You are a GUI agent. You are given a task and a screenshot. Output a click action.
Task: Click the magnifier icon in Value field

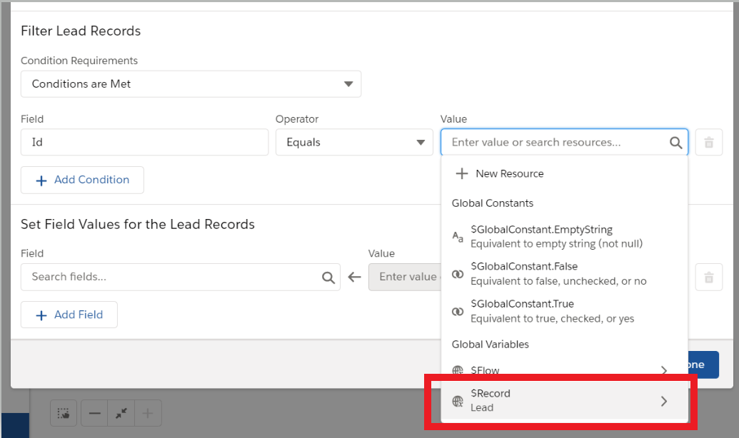pos(675,142)
